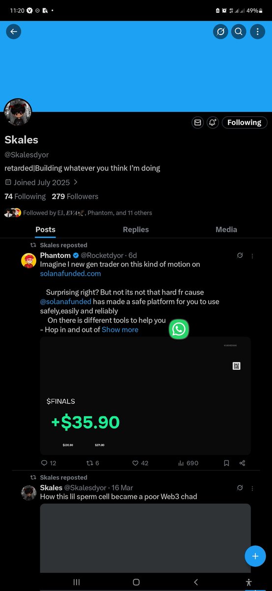This screenshot has height=591, width=272.
Task: Open profile search magnifier icon
Action: [239, 32]
